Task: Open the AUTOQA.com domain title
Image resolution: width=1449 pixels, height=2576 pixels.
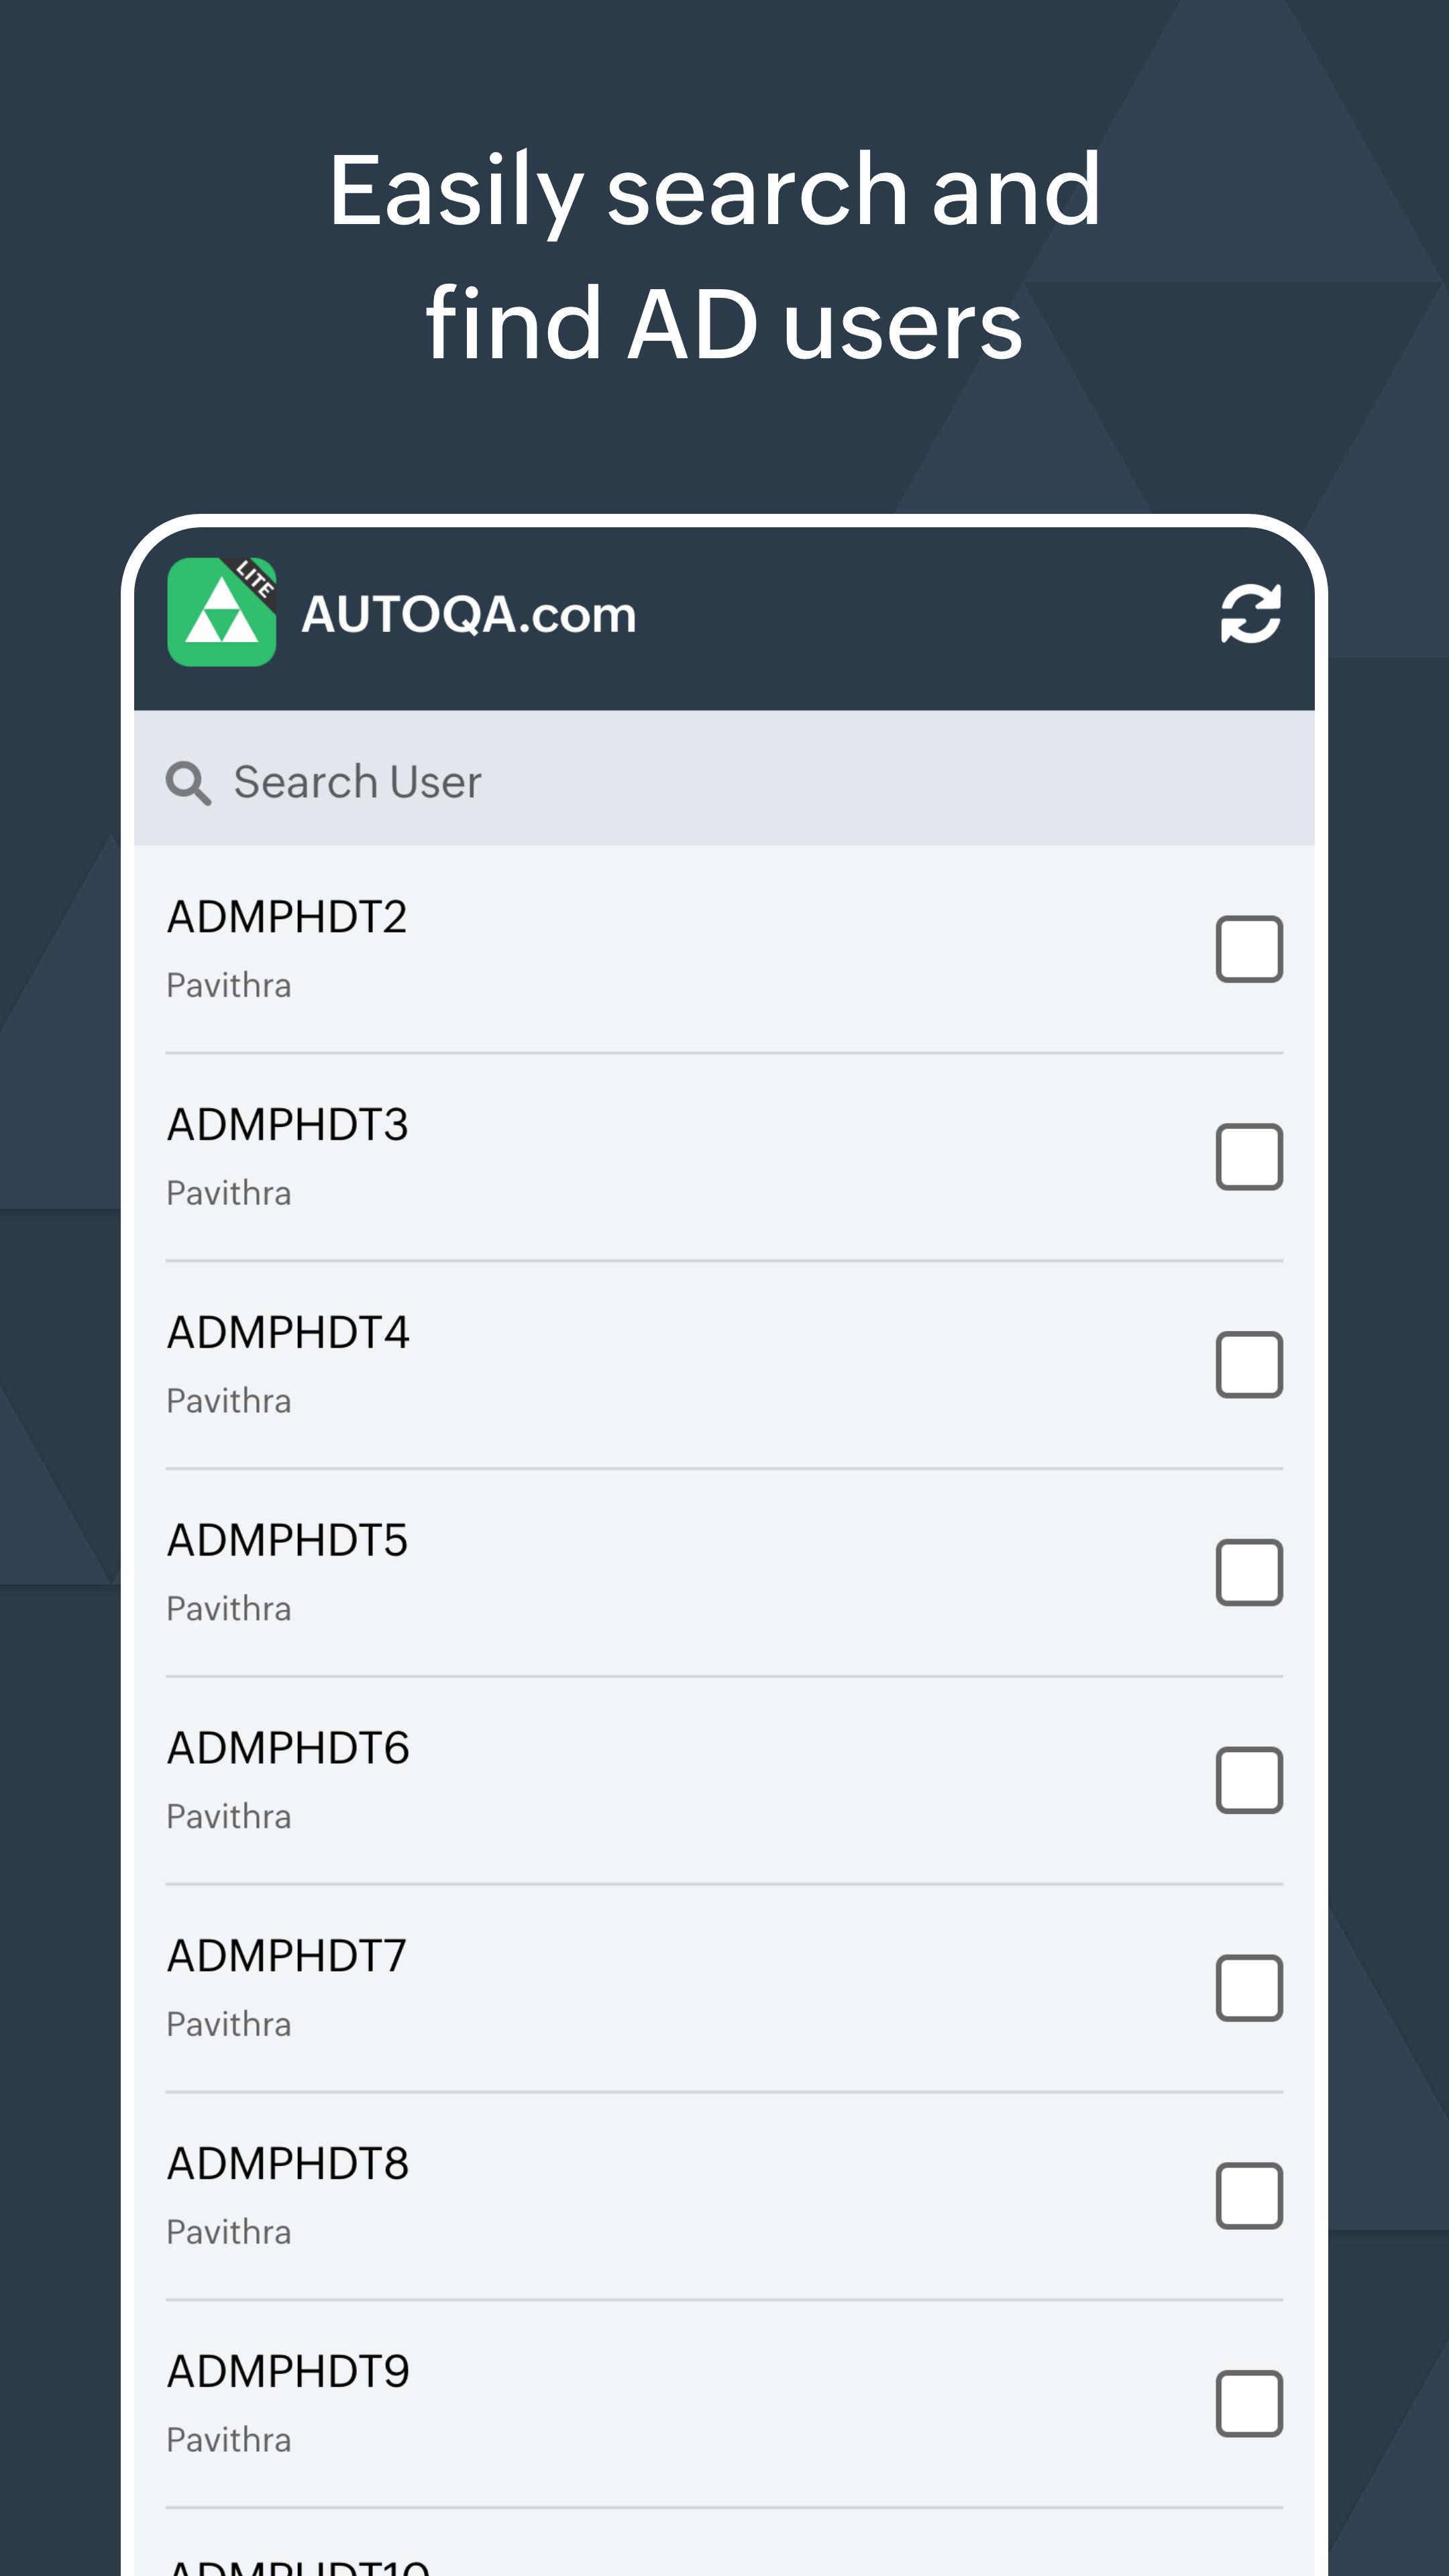Action: tap(468, 614)
